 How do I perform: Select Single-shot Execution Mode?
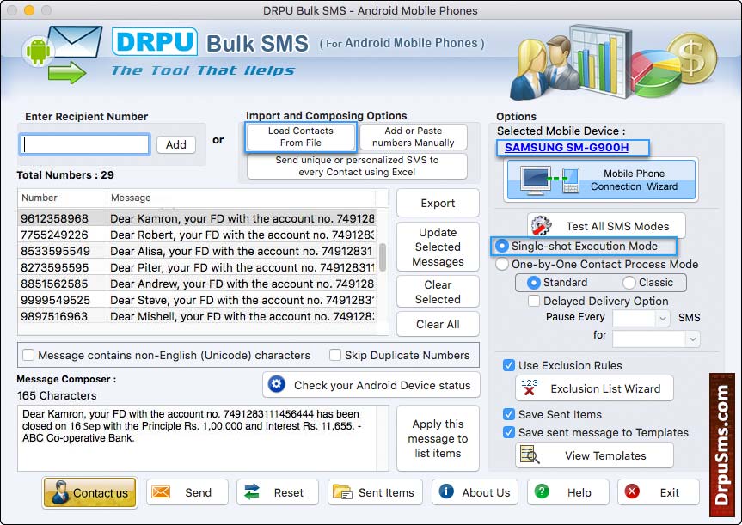click(x=502, y=246)
